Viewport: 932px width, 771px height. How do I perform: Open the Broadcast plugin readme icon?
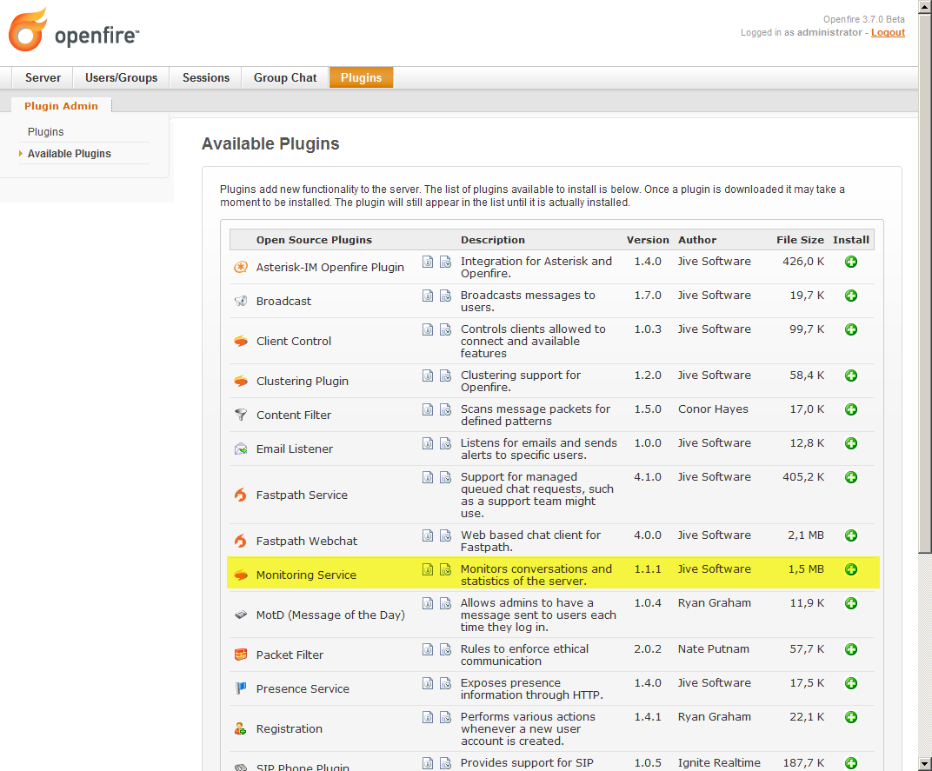coord(428,296)
